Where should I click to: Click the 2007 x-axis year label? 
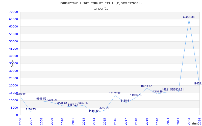click(x=31, y=121)
